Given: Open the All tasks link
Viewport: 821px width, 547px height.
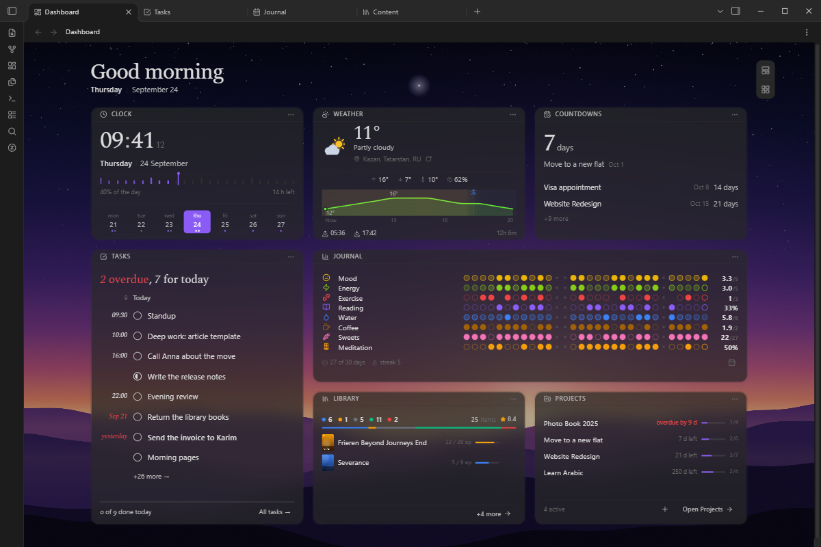Looking at the screenshot, I should (274, 512).
